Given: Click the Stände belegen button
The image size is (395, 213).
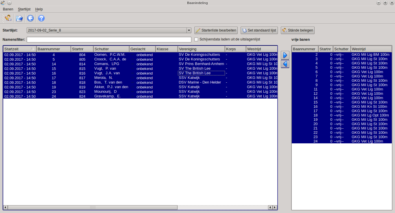Looking at the screenshot, I should click(298, 30).
